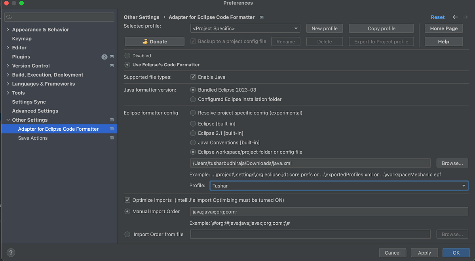
Task: Select the Eclipse 2.1 built-in formatter option
Action: click(x=193, y=133)
